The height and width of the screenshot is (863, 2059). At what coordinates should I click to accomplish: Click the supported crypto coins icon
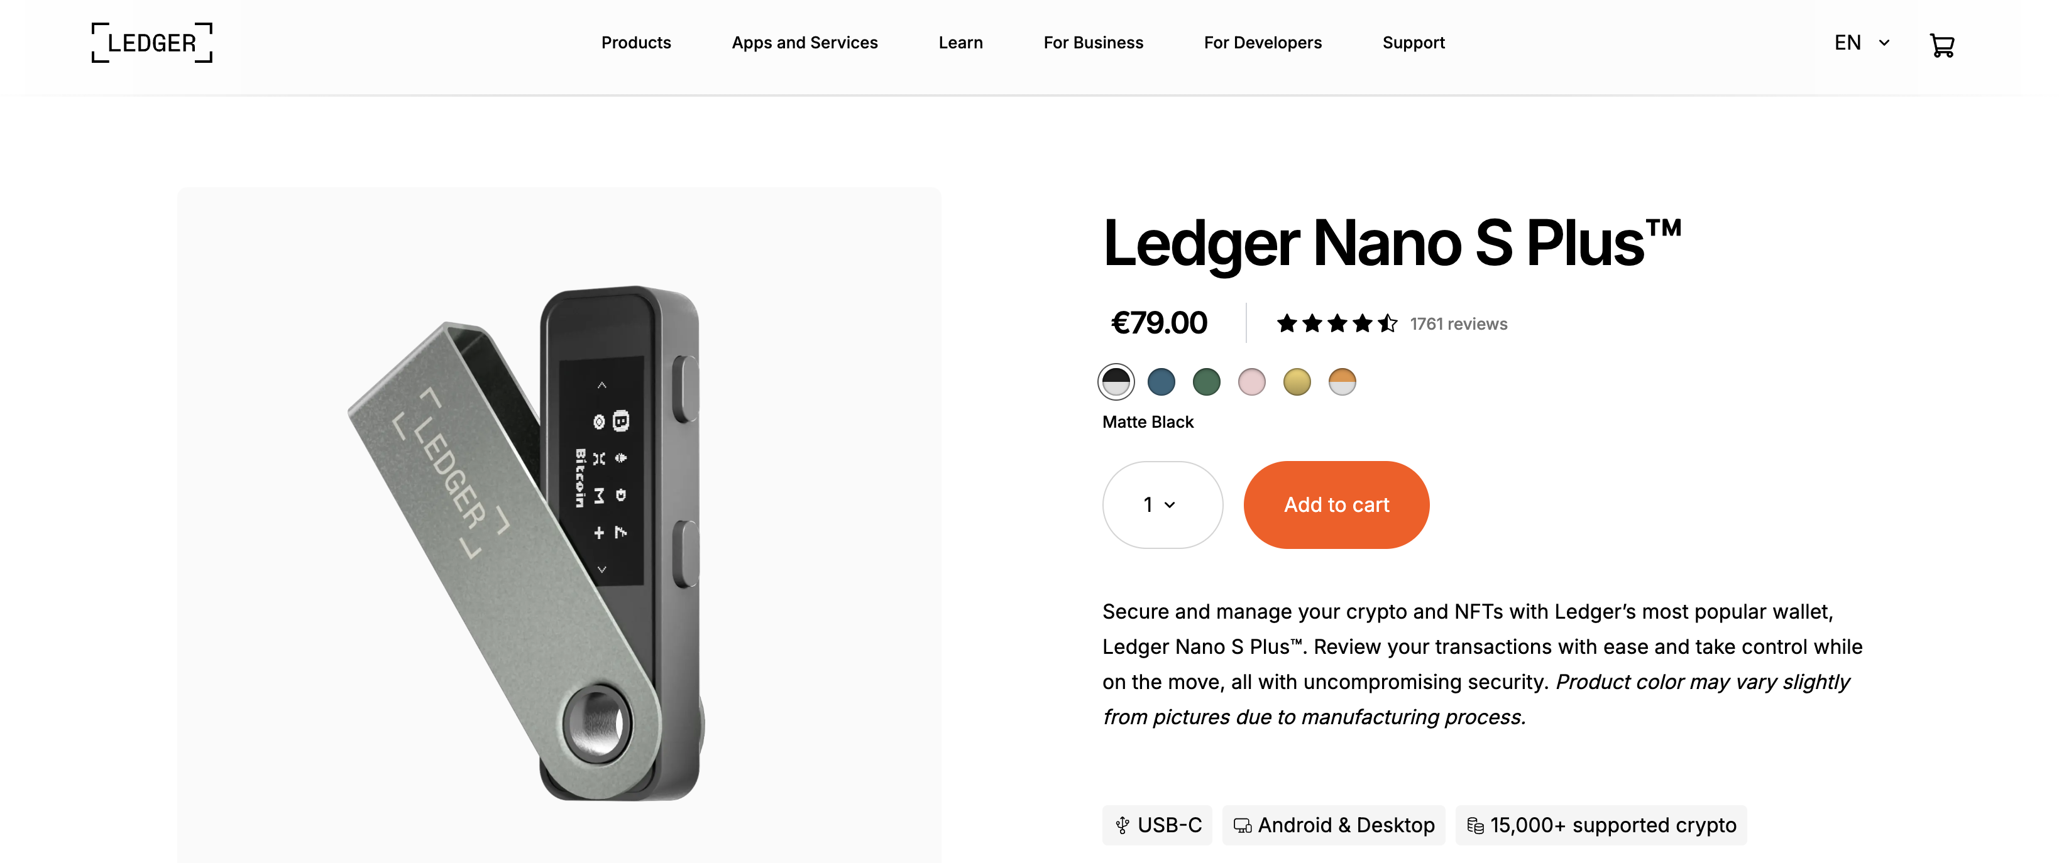1474,825
